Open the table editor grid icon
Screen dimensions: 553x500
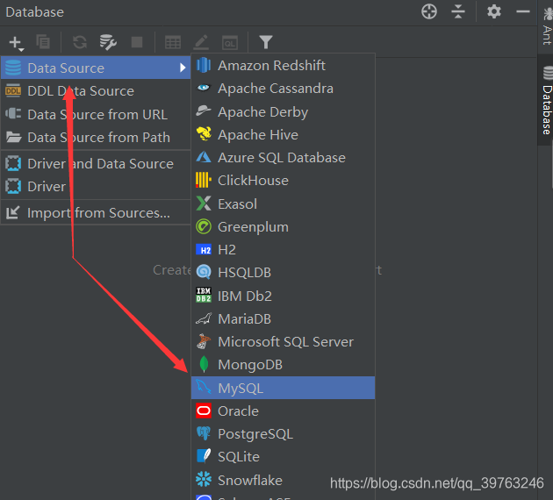[173, 43]
